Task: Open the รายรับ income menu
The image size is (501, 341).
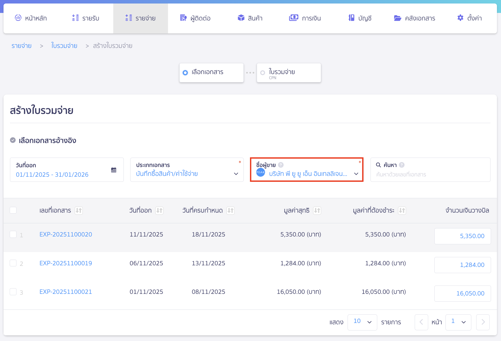Action: coord(86,18)
